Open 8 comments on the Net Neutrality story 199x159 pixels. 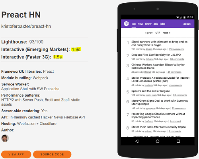(175, 131)
